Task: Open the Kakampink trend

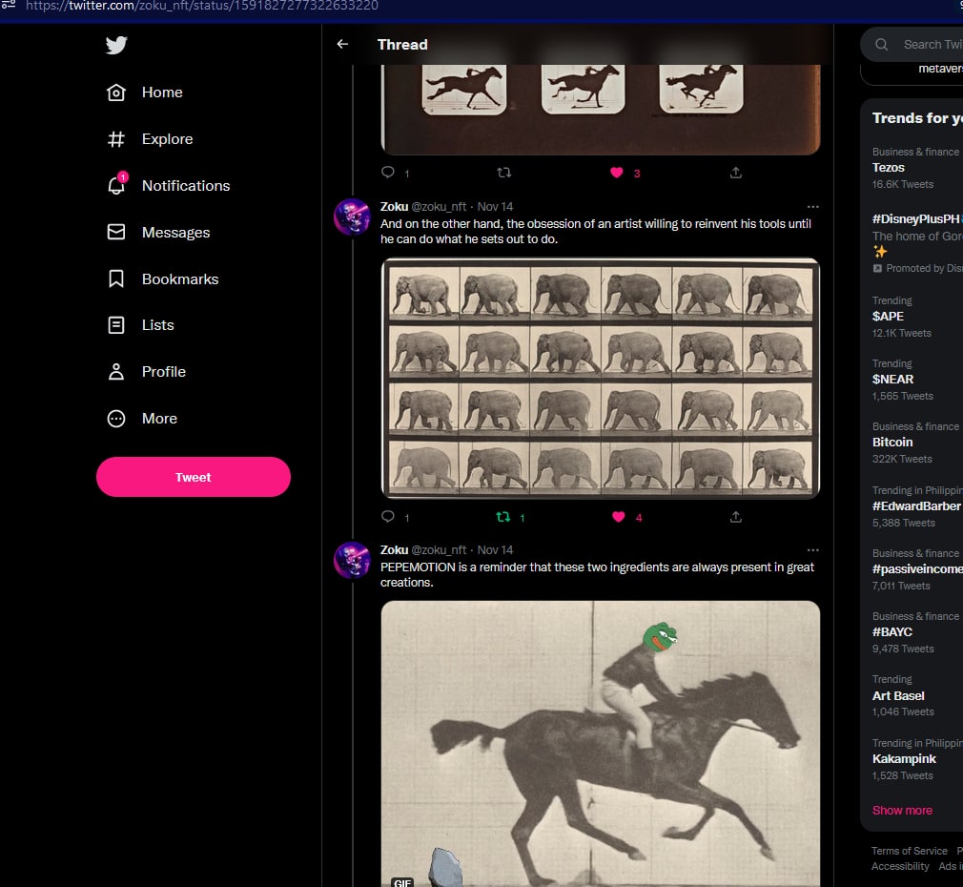Action: [904, 758]
